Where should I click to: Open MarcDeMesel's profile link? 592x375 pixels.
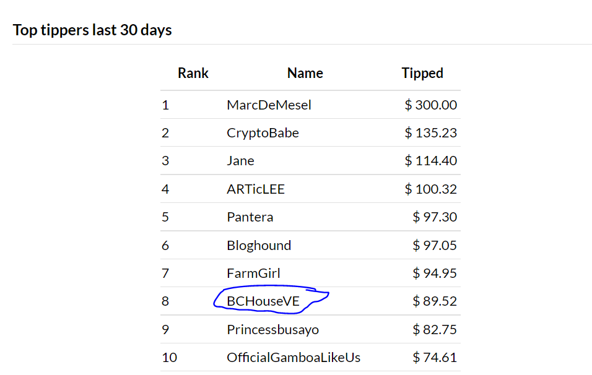coord(269,105)
